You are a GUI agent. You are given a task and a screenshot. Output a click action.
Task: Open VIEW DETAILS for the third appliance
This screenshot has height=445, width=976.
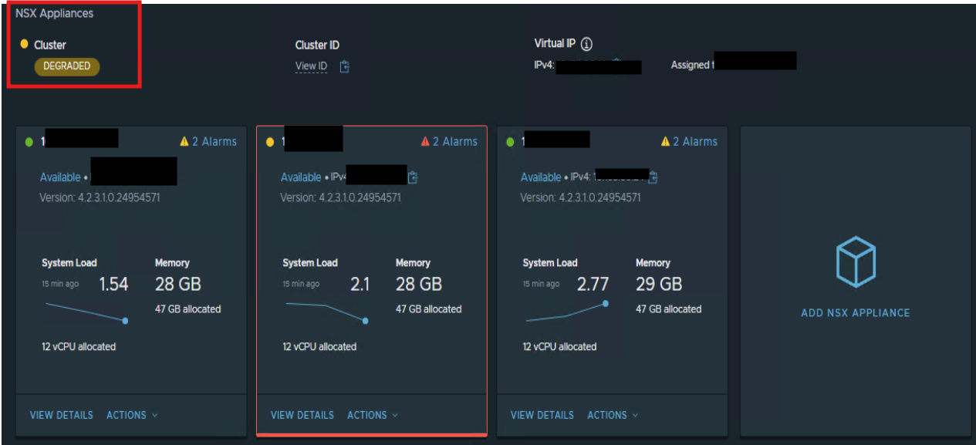(542, 415)
